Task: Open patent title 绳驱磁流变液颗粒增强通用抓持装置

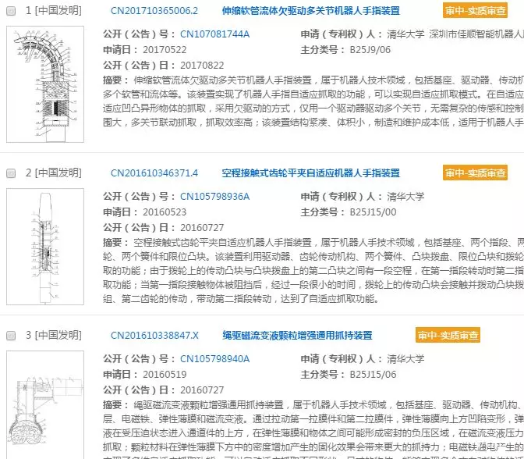Action: (297, 335)
